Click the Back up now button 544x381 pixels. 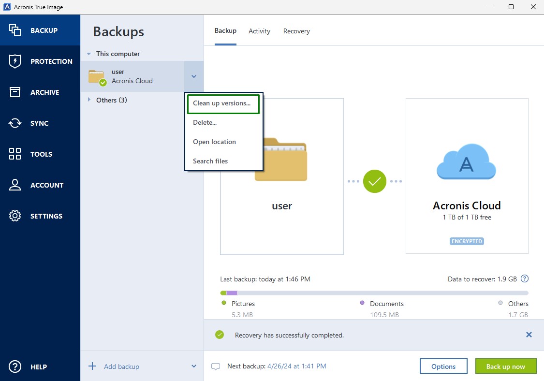tap(505, 366)
